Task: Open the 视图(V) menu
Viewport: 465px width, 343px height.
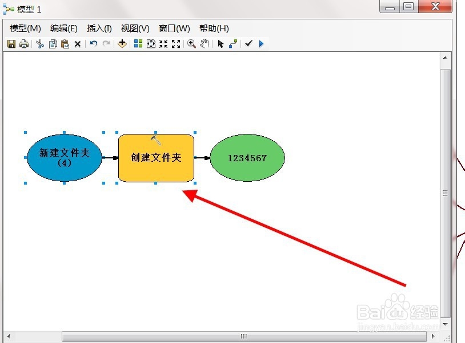Action: coord(135,28)
